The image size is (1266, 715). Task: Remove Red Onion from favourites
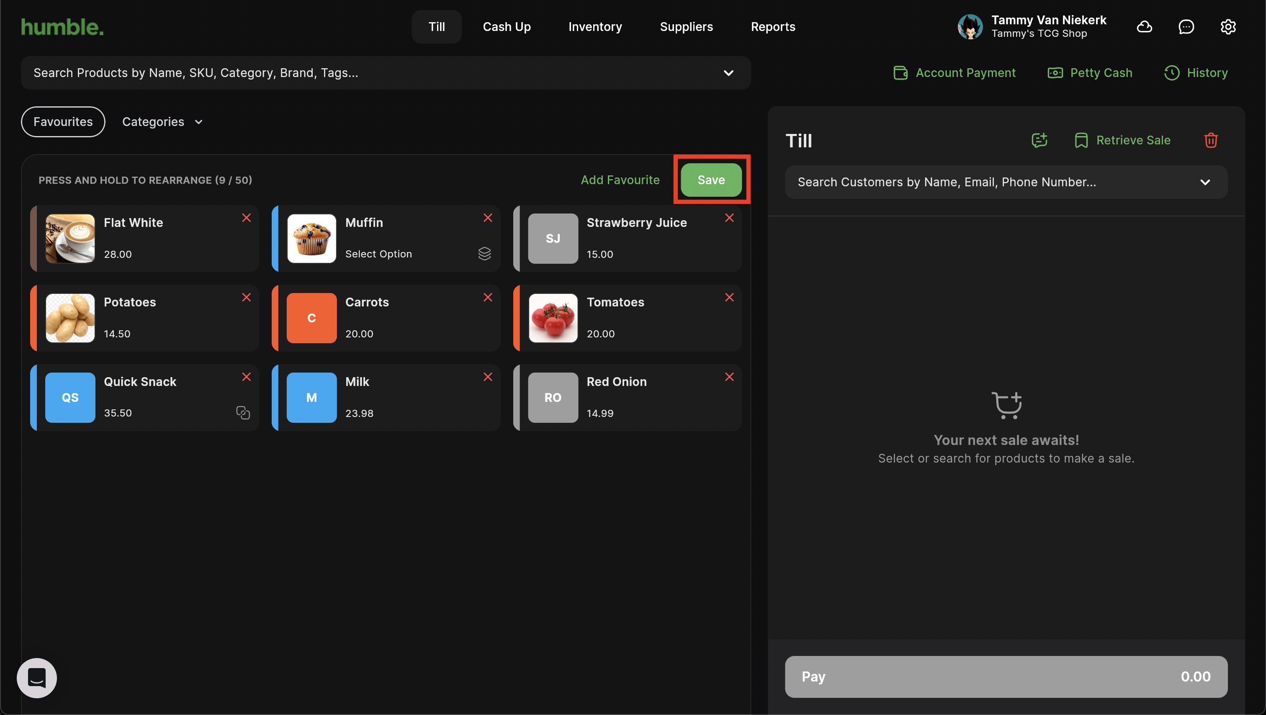[729, 377]
